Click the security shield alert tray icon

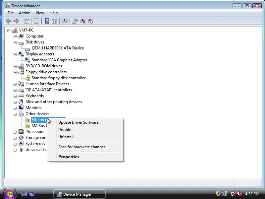(218, 193)
